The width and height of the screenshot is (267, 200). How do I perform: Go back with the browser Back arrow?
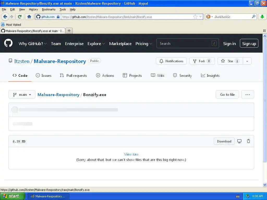tap(5, 17)
